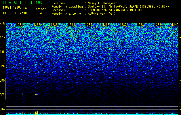
Task: Click the 1231 time marker label
Action: tap(20, 25)
